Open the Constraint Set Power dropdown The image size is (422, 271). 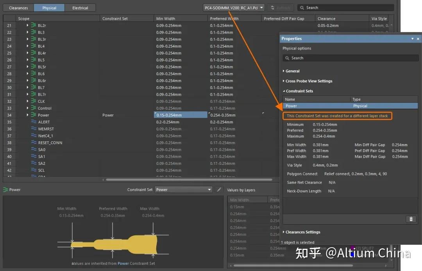[184, 189]
